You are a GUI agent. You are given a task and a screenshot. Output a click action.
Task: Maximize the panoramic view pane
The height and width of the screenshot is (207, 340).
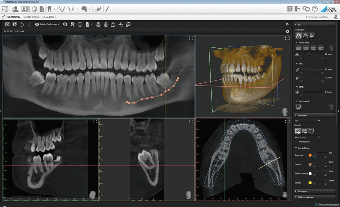tap(191, 38)
